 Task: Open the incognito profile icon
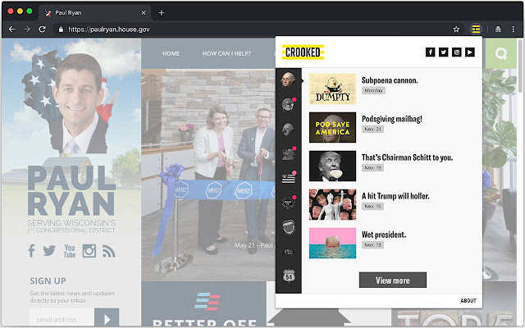point(498,30)
